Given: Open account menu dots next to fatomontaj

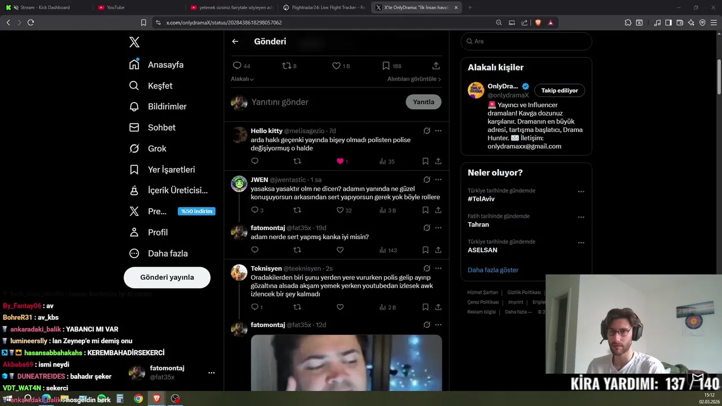Looking at the screenshot, I should click(212, 373).
